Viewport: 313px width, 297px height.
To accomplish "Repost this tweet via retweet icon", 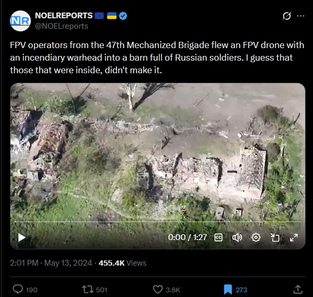I will [88, 289].
